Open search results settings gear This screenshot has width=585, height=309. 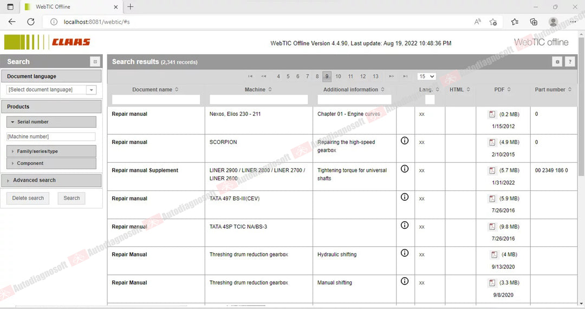point(557,62)
